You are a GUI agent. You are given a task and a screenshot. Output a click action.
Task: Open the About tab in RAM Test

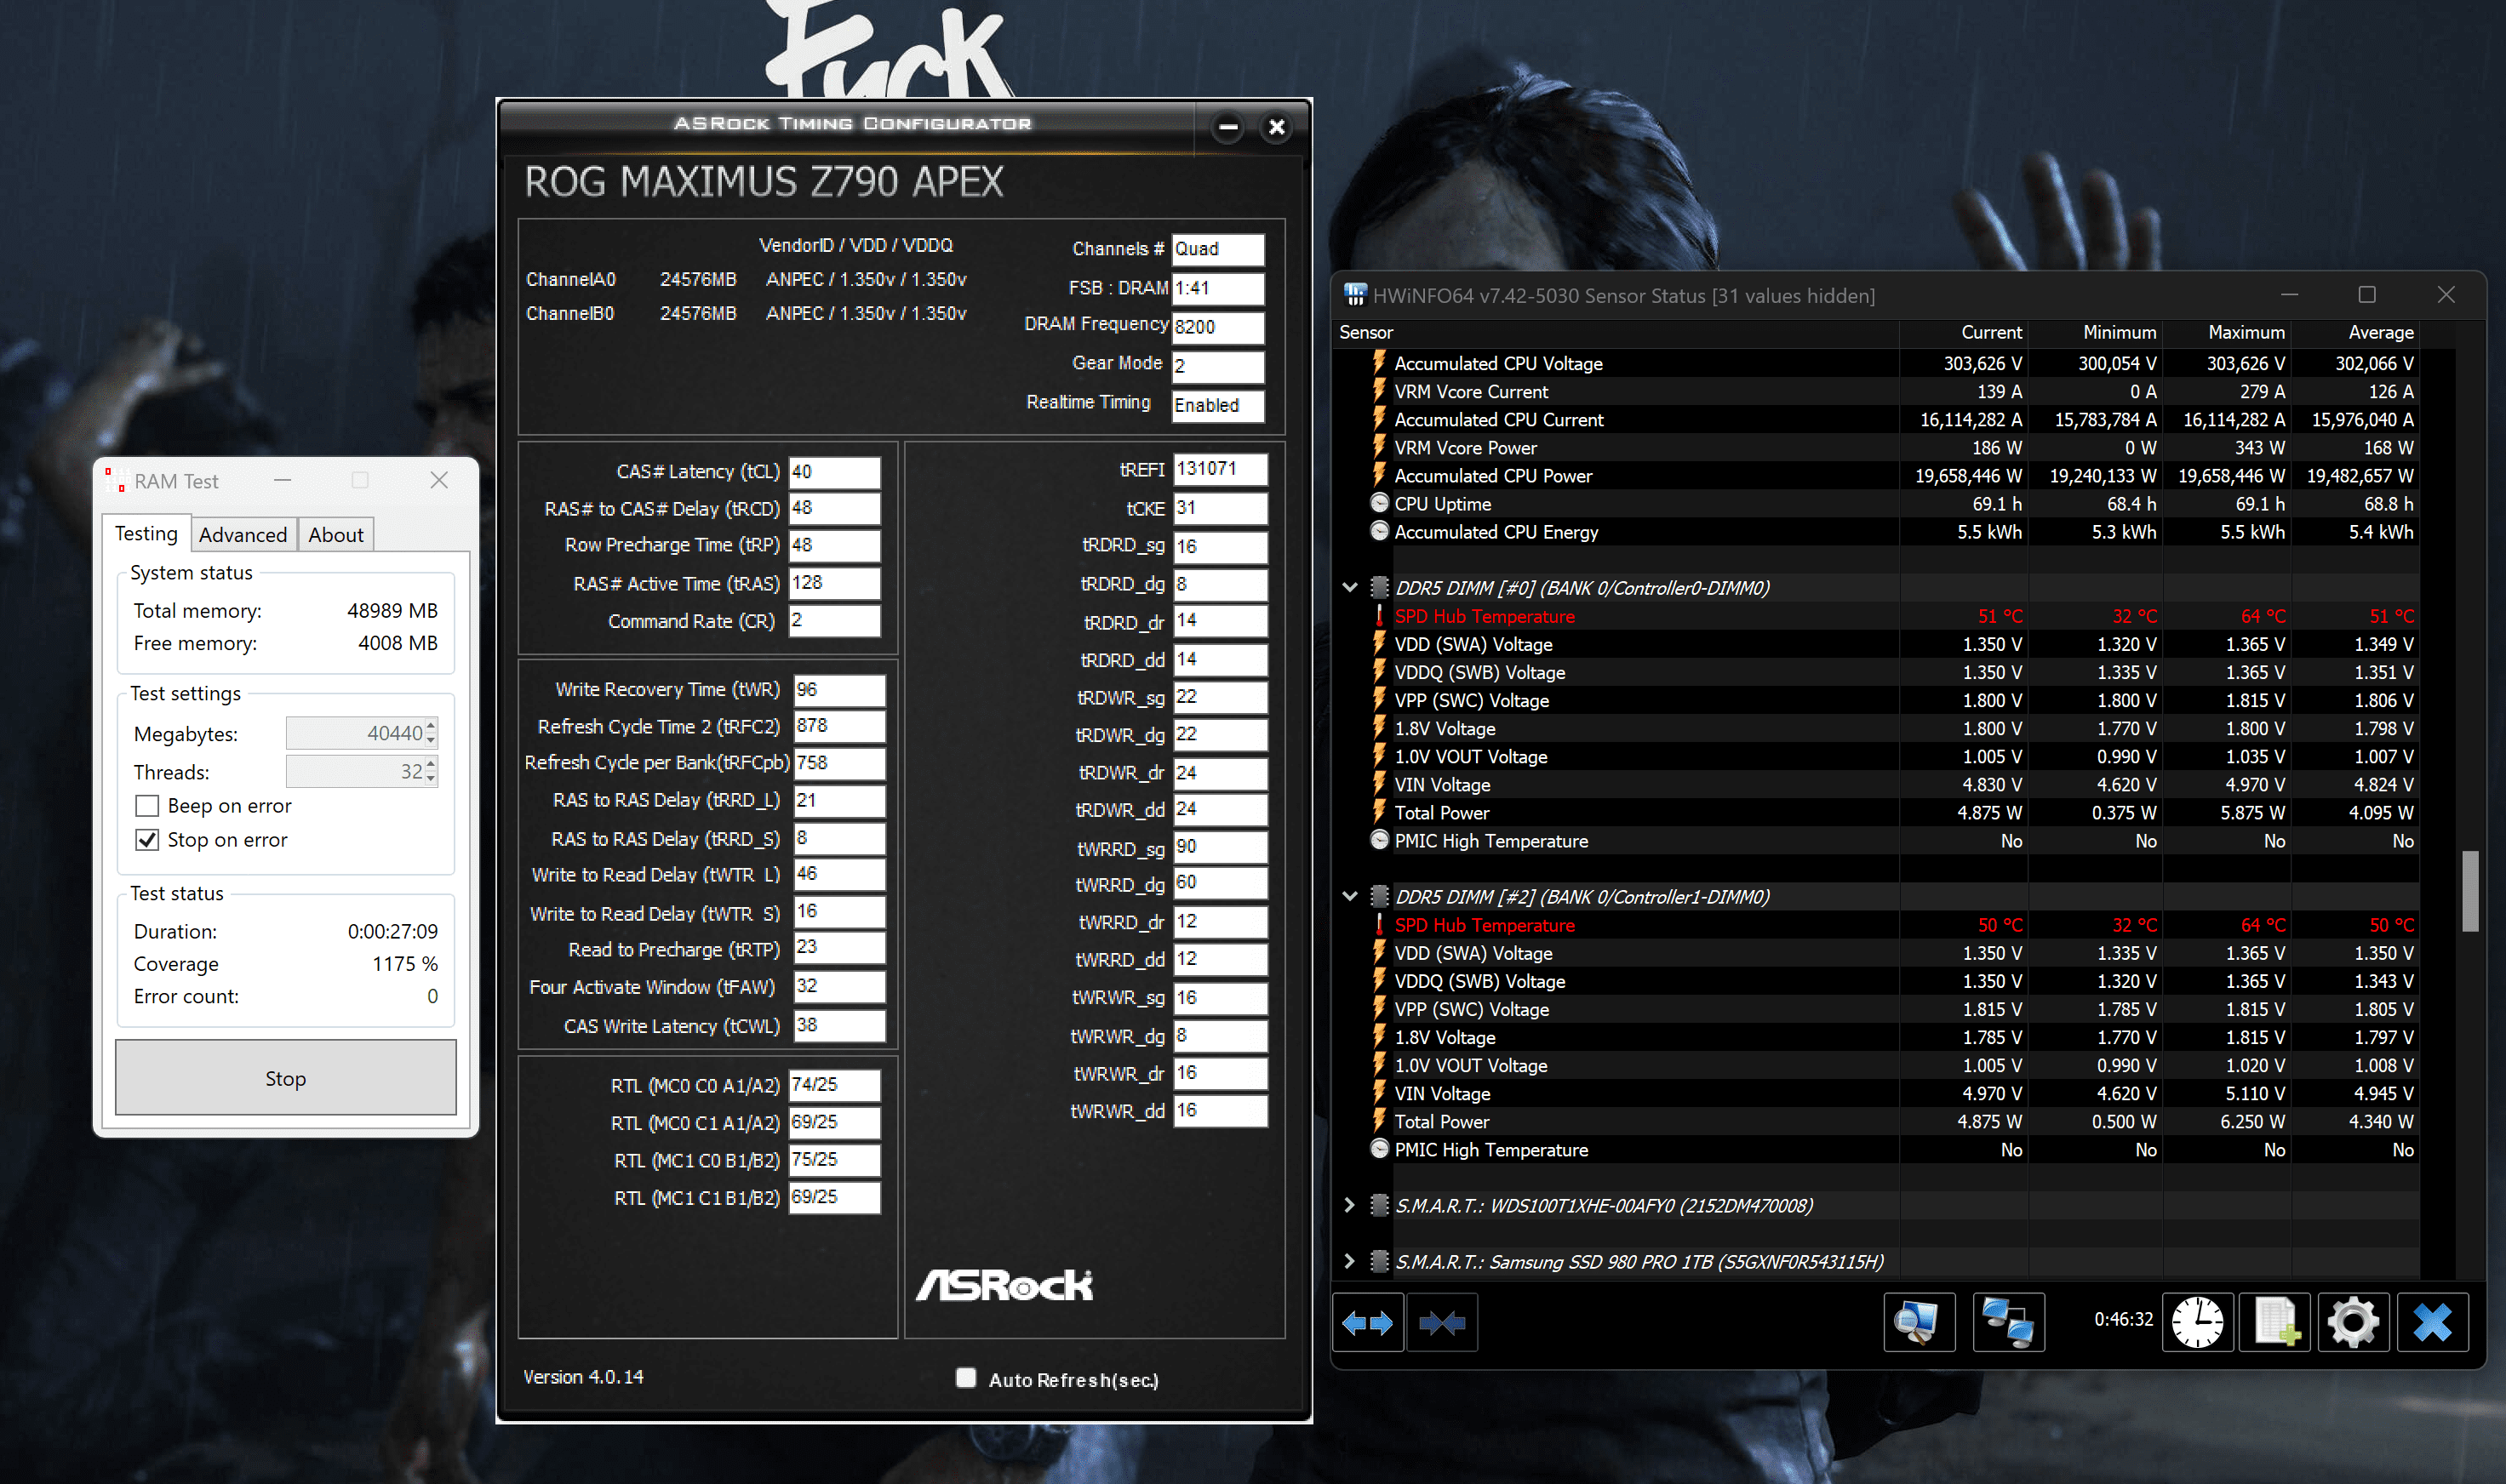[x=335, y=535]
